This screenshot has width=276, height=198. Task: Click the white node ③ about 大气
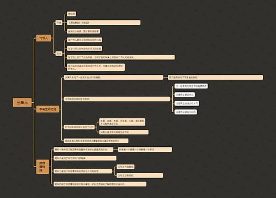[187, 103]
